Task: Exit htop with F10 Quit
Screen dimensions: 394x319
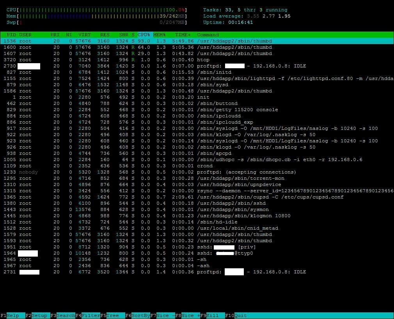Action: [x=236, y=315]
